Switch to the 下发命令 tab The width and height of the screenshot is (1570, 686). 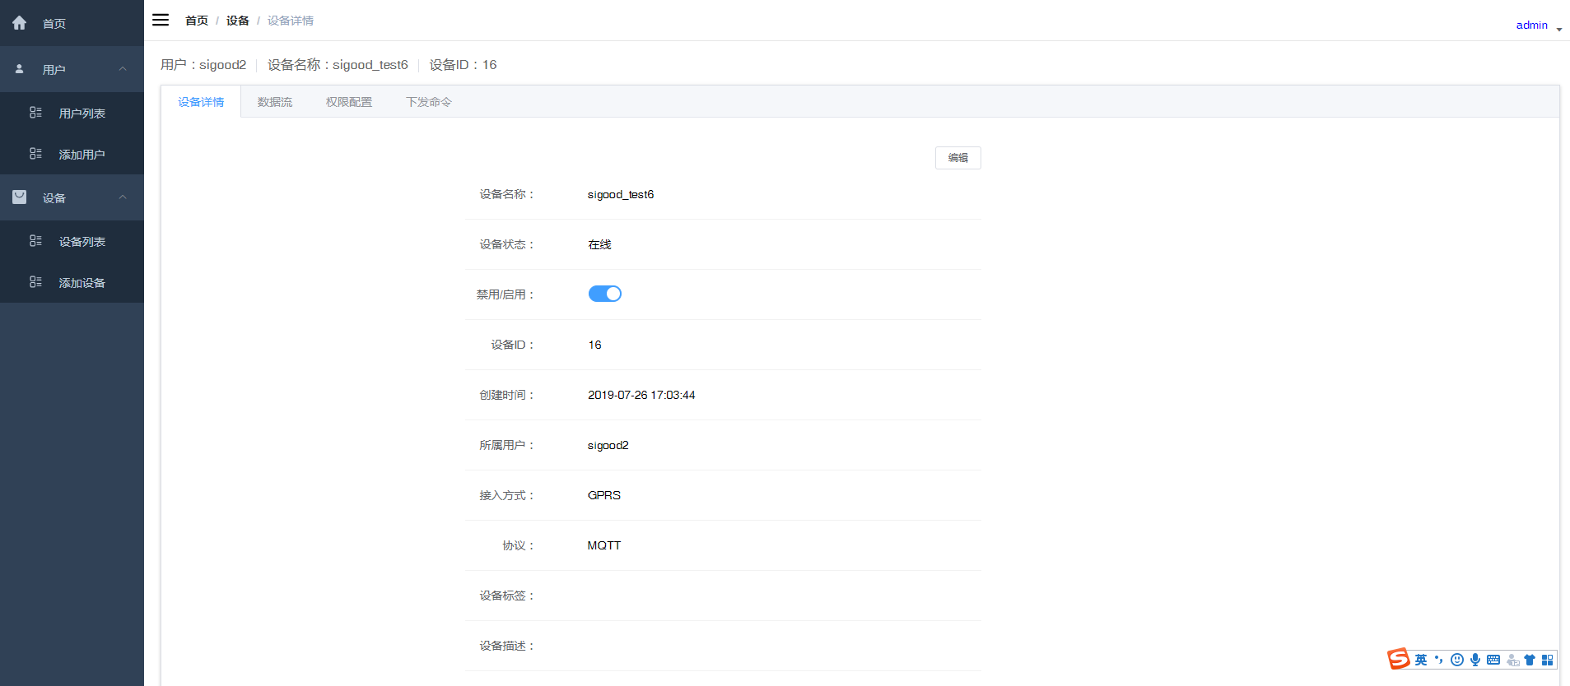click(x=429, y=102)
